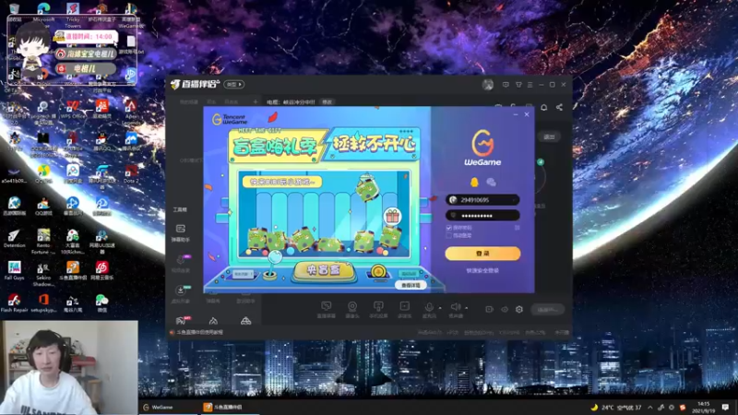This screenshot has height=415, width=738.
Task: Click the middle bottom toolbox icon
Action: tap(213, 321)
